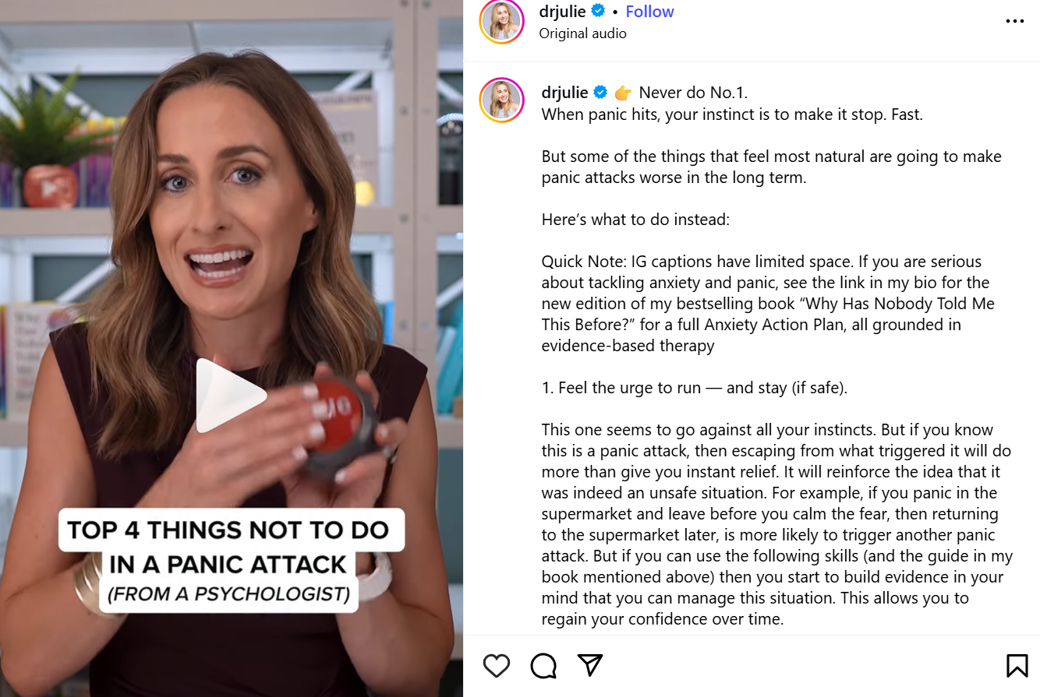The image size is (1040, 697).
Task: Open the drjulie avatar beside the caption
Action: (x=501, y=100)
